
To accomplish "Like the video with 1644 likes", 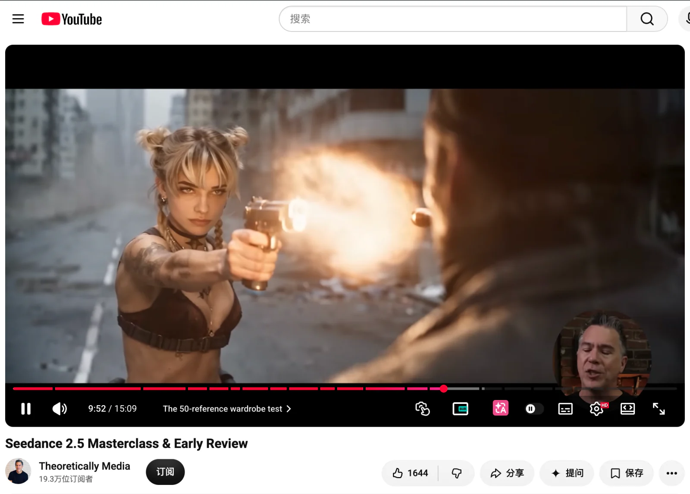I will pos(410,473).
